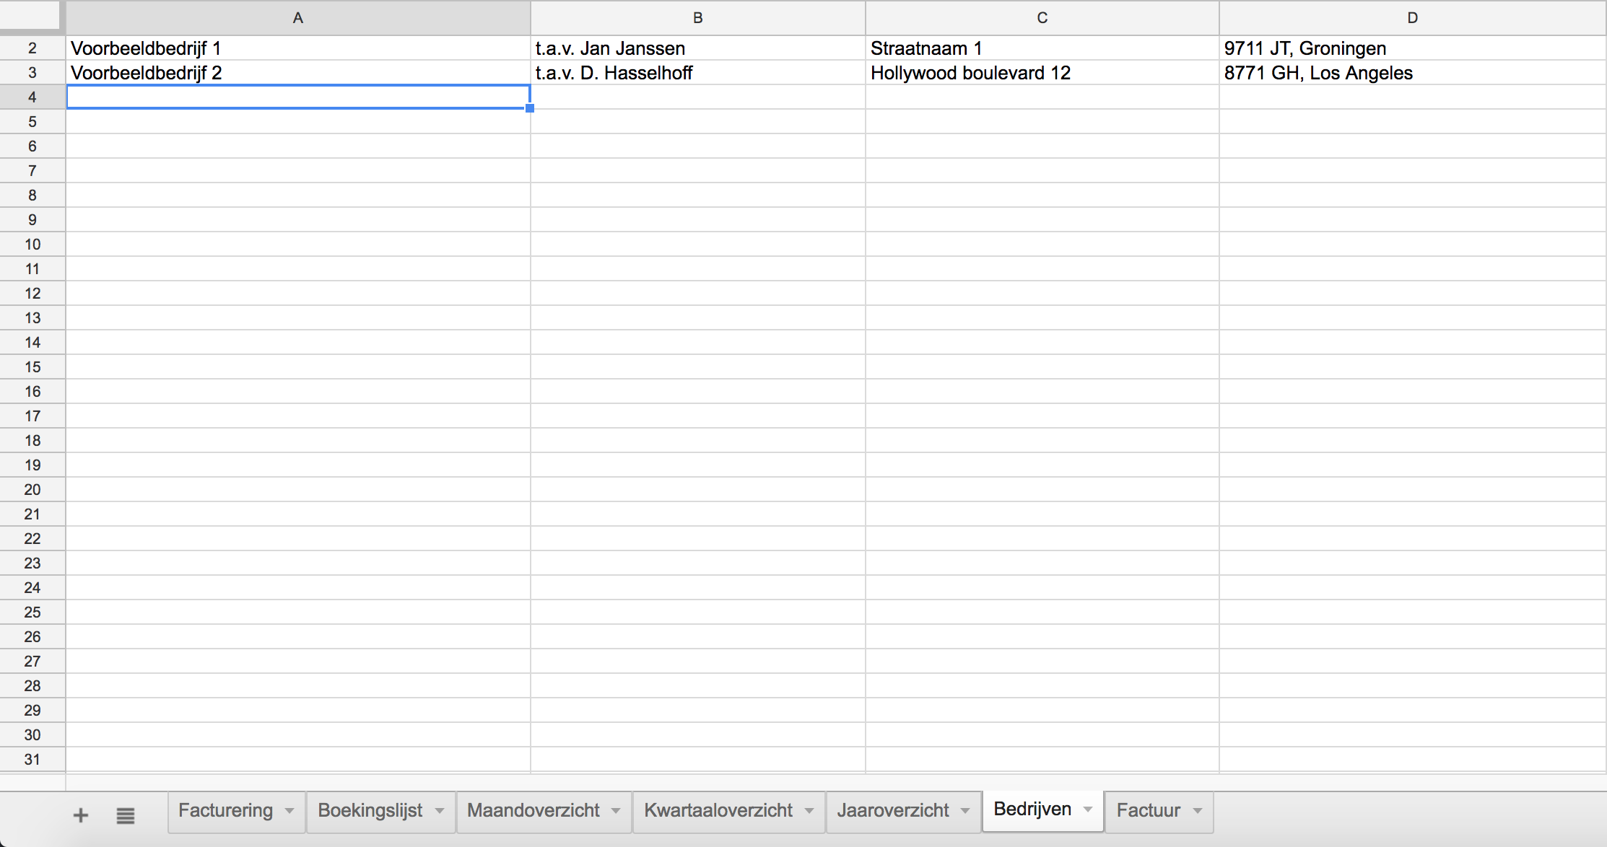Select cell containing Voorbeeldbedrijf 1
This screenshot has width=1607, height=847.
click(x=298, y=48)
